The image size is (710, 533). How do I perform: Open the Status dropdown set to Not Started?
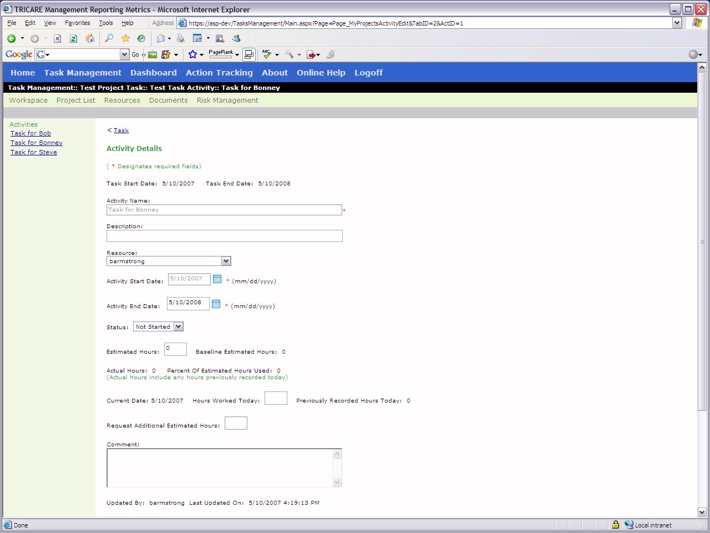(x=178, y=327)
